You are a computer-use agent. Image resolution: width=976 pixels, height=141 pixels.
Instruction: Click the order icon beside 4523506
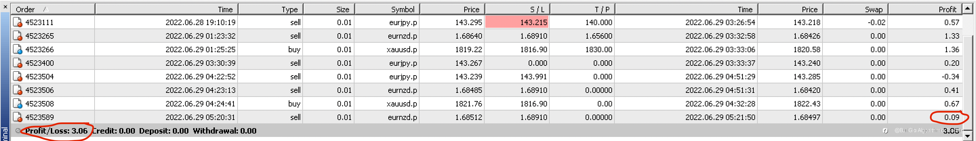tap(17, 90)
